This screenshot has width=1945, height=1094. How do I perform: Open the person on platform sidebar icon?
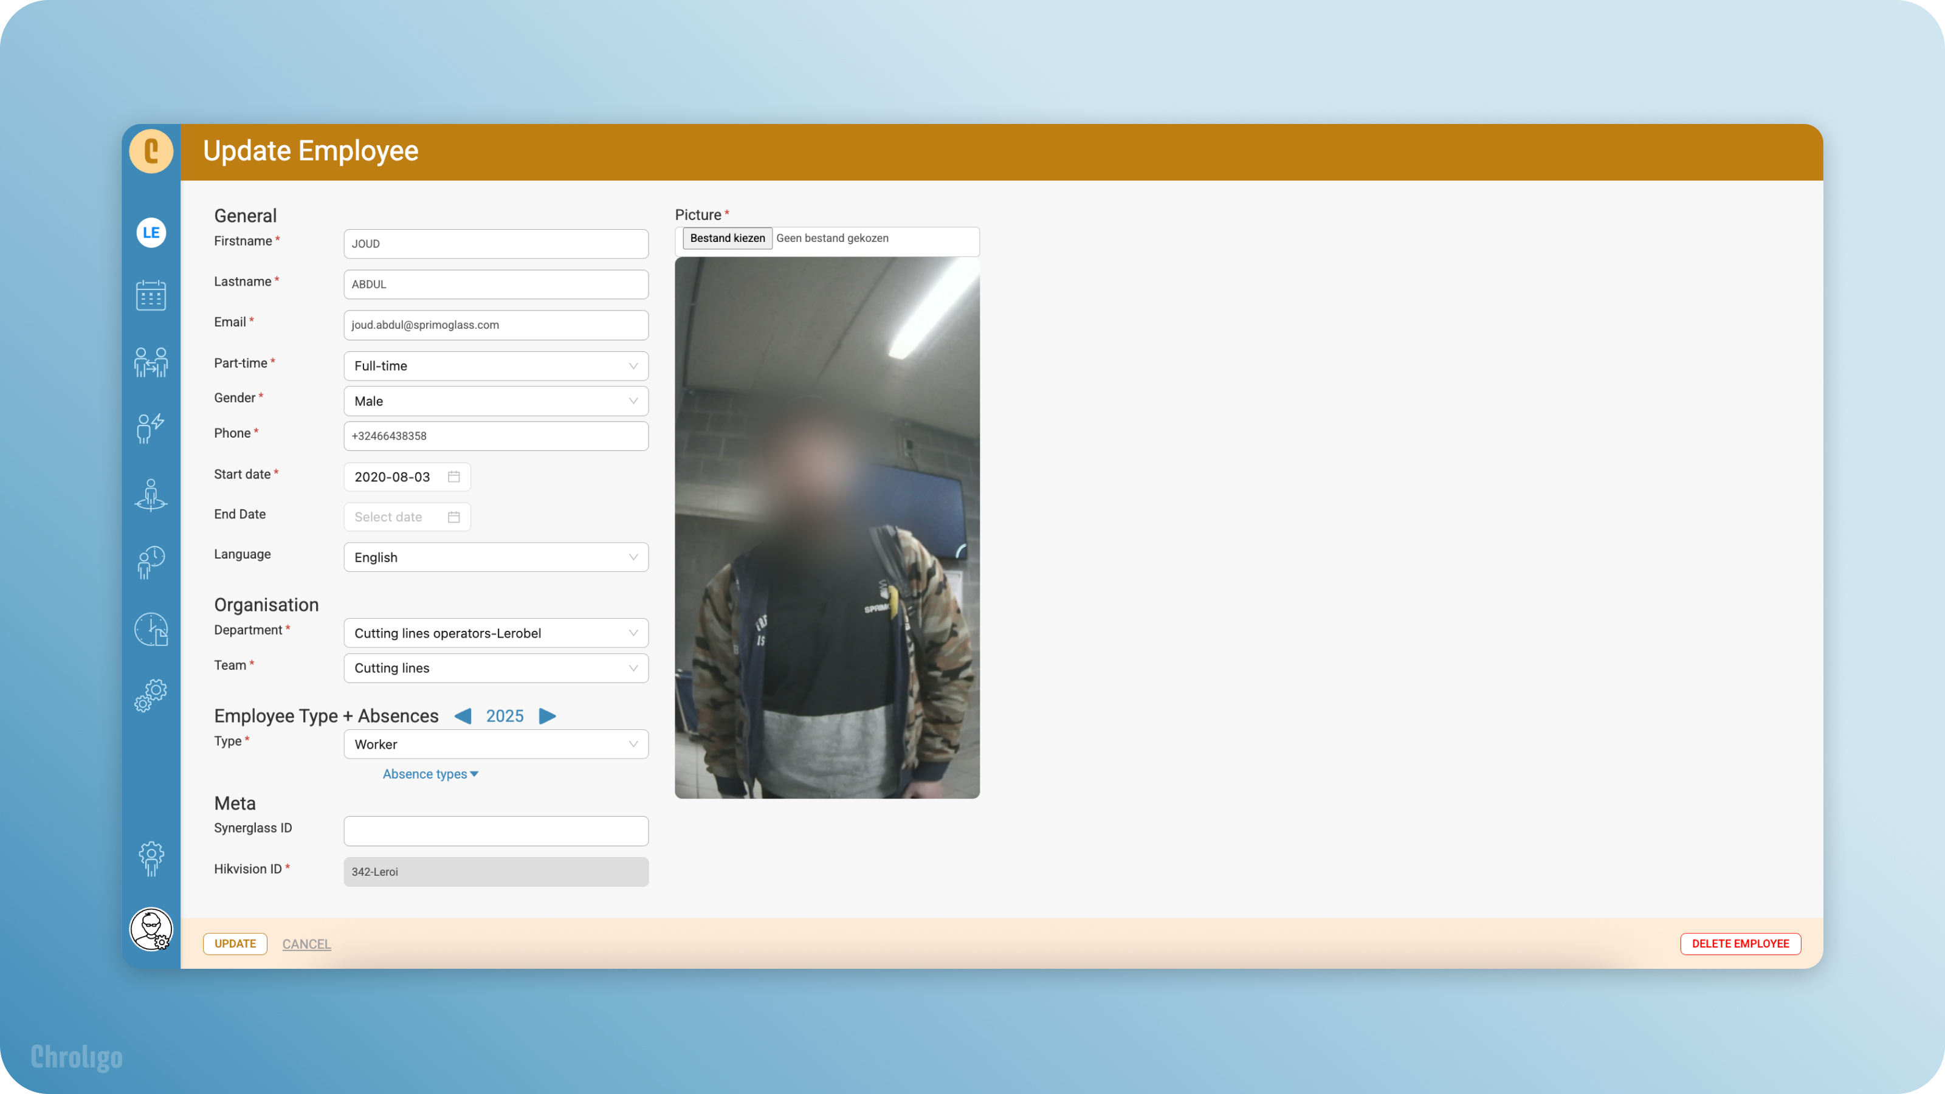(151, 495)
